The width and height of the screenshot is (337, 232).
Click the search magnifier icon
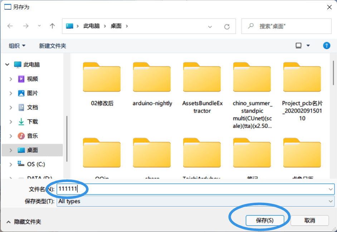[x=250, y=26]
